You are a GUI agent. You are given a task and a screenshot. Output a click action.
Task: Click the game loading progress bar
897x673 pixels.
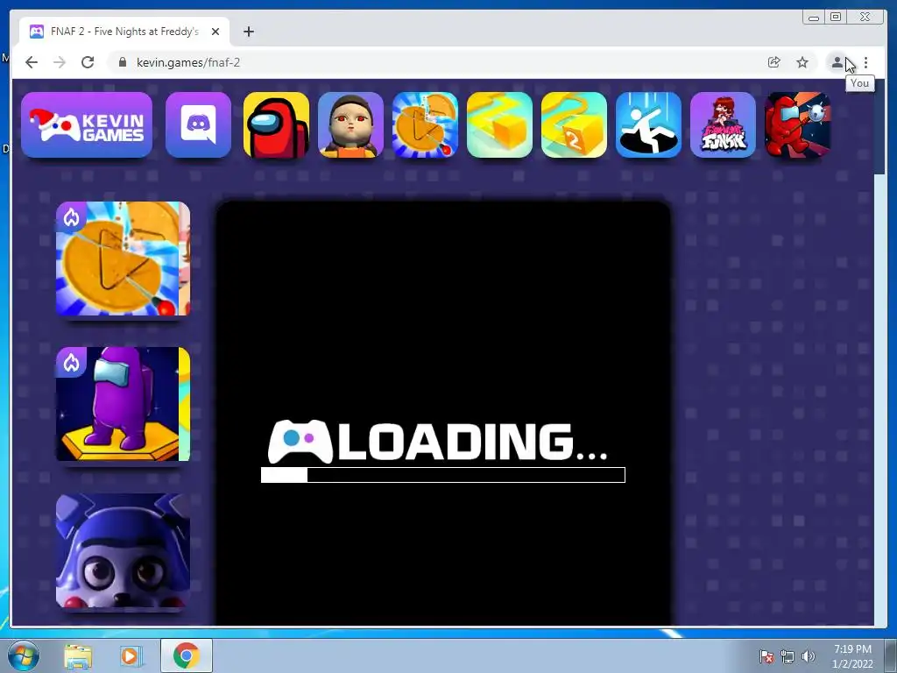click(x=442, y=475)
